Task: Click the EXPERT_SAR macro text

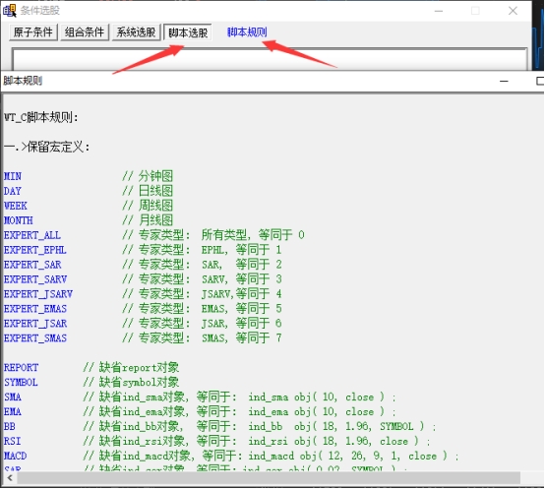Action: [x=32, y=265]
